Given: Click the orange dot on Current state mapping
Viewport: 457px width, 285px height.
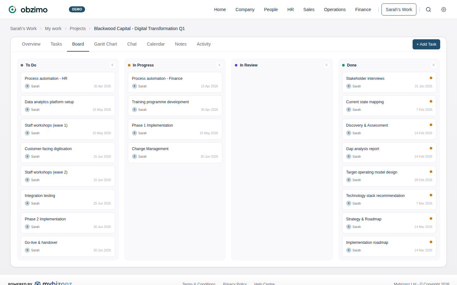Looking at the screenshot, I should 431,101.
